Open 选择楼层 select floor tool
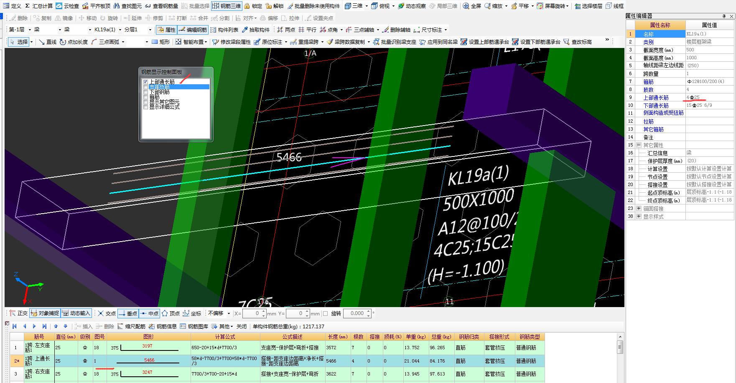This screenshot has width=736, height=383. (x=588, y=6)
